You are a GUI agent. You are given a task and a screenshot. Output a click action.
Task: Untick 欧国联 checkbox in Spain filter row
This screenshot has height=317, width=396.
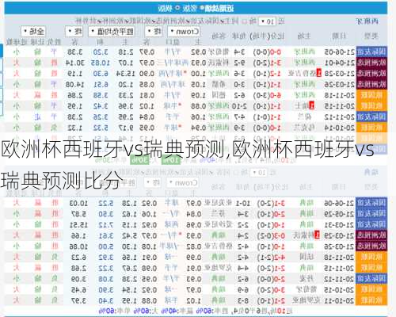(x=154, y=21)
